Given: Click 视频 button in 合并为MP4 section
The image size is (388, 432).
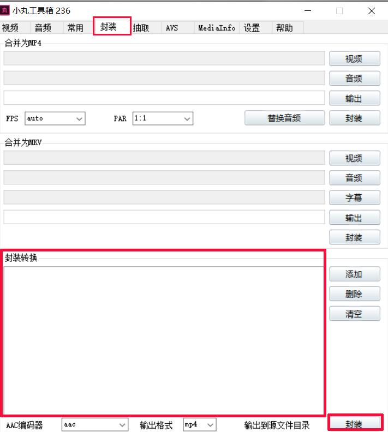Looking at the screenshot, I should 354,59.
